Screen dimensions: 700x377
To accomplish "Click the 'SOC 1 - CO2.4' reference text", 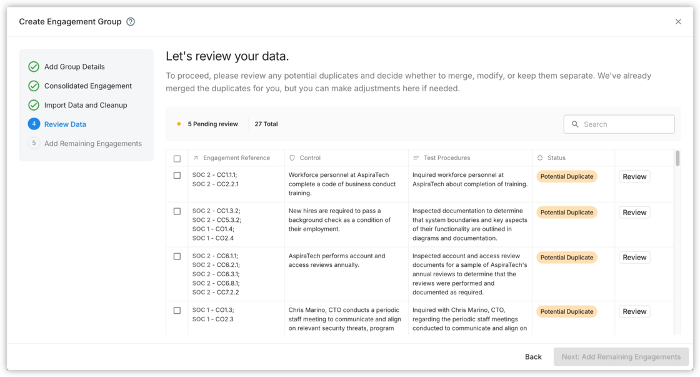I will (x=213, y=238).
